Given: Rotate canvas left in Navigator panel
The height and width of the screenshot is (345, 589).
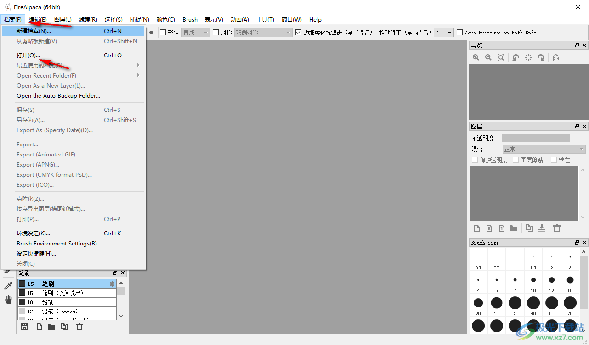Looking at the screenshot, I should click(516, 57).
